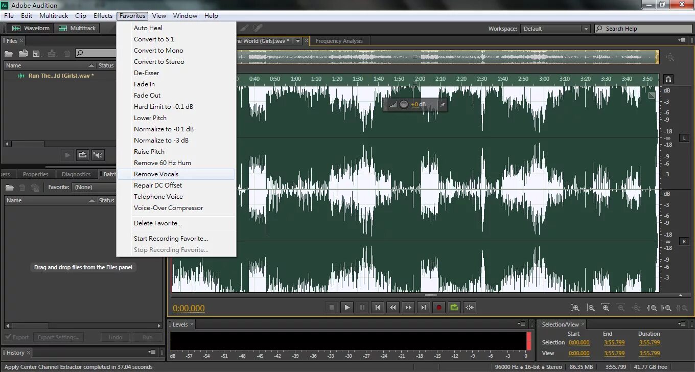Switch to Frequency Analysis tab
The image size is (695, 372).
click(339, 41)
